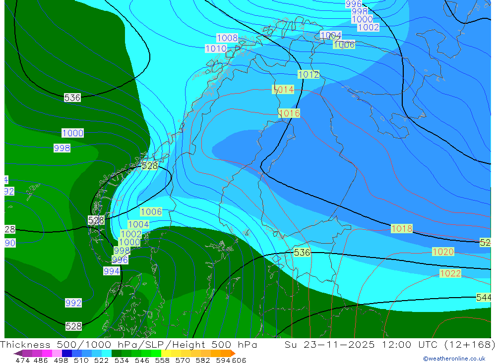This screenshot has width=496, height=363.
Task: Click the '1010' isobar label
Action: (x=216, y=49)
